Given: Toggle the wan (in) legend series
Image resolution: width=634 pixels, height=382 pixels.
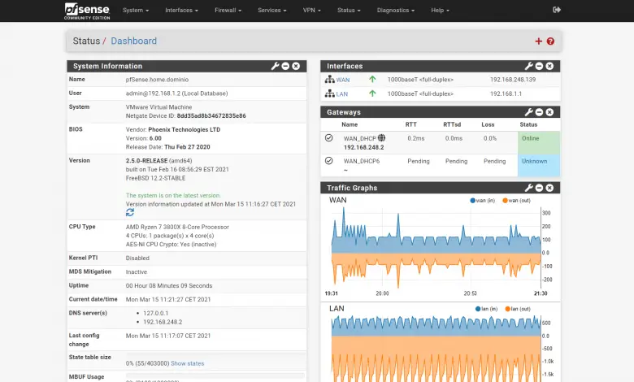Looking at the screenshot, I should coord(485,200).
